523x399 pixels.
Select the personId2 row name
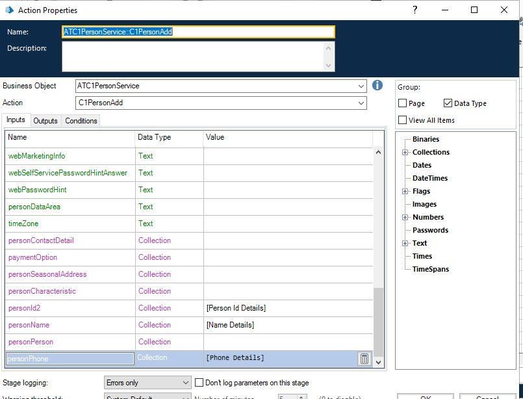click(24, 308)
